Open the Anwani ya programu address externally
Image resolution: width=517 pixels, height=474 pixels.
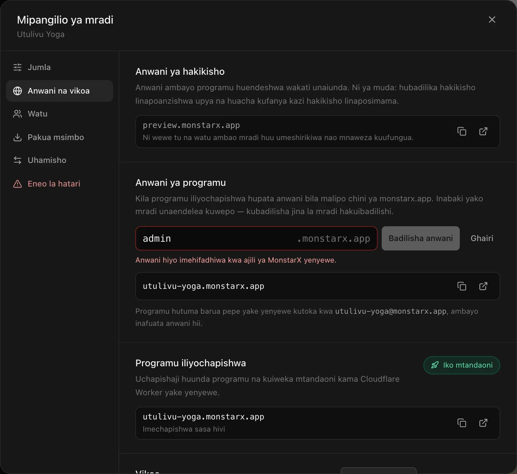point(483,286)
